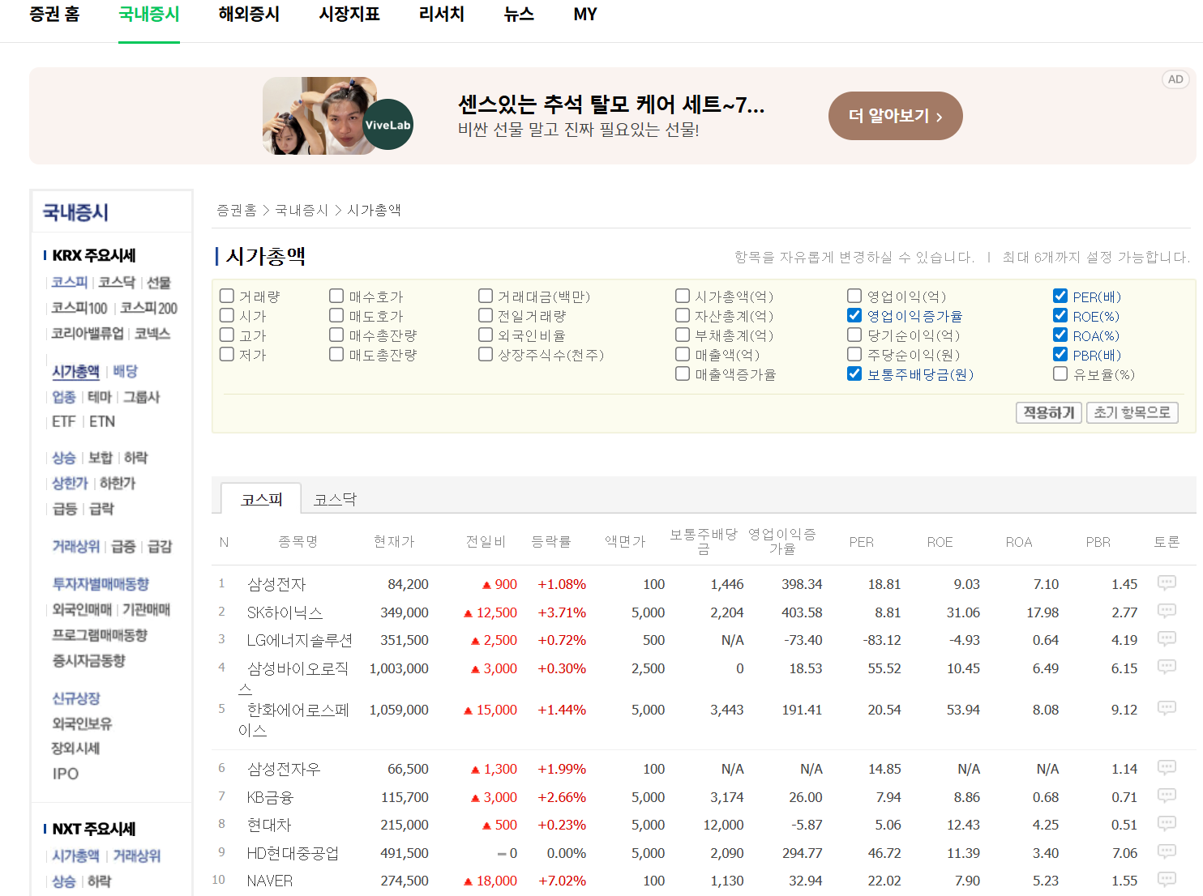Enable the 유보율(%) checkbox
This screenshot has height=896, width=1203.
(1060, 373)
